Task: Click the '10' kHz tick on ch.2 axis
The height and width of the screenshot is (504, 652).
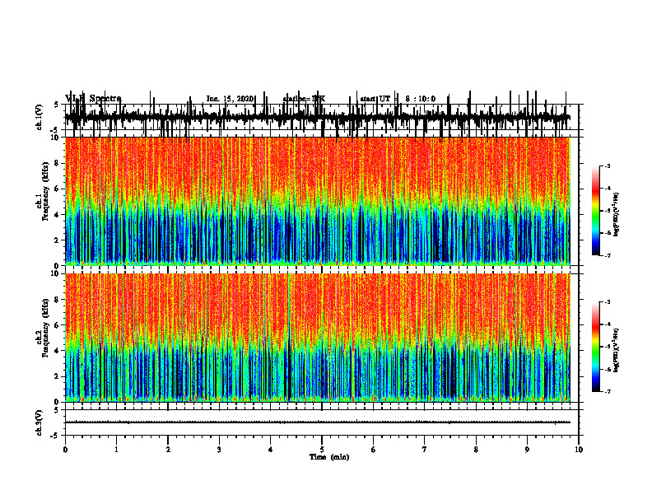Action: click(56, 273)
